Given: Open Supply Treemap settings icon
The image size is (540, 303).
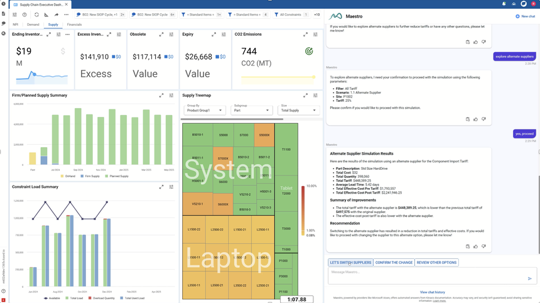Looking at the screenshot, I should coord(315,96).
